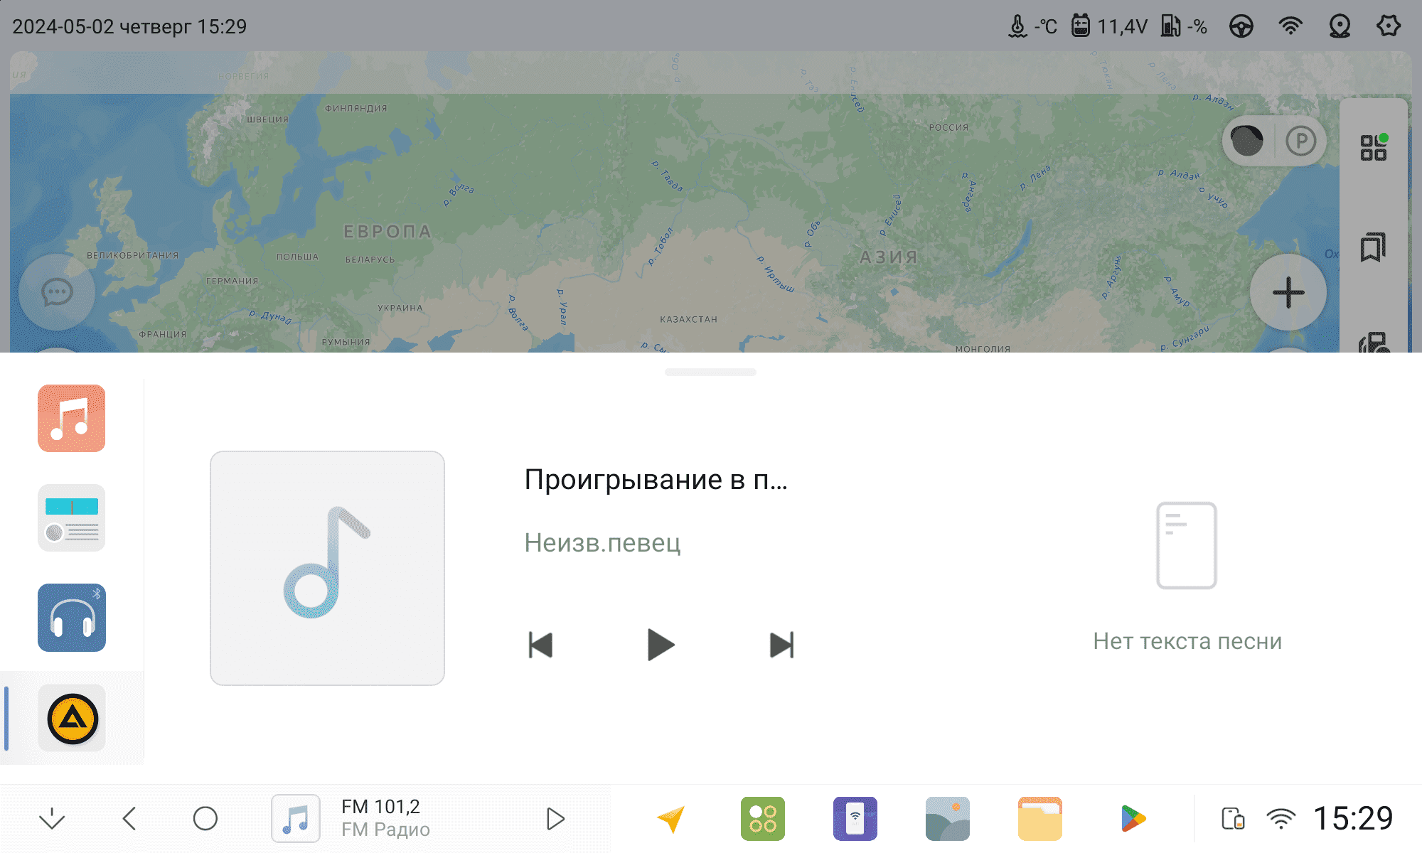The width and height of the screenshot is (1422, 853).
Task: Play the current track
Action: [661, 645]
